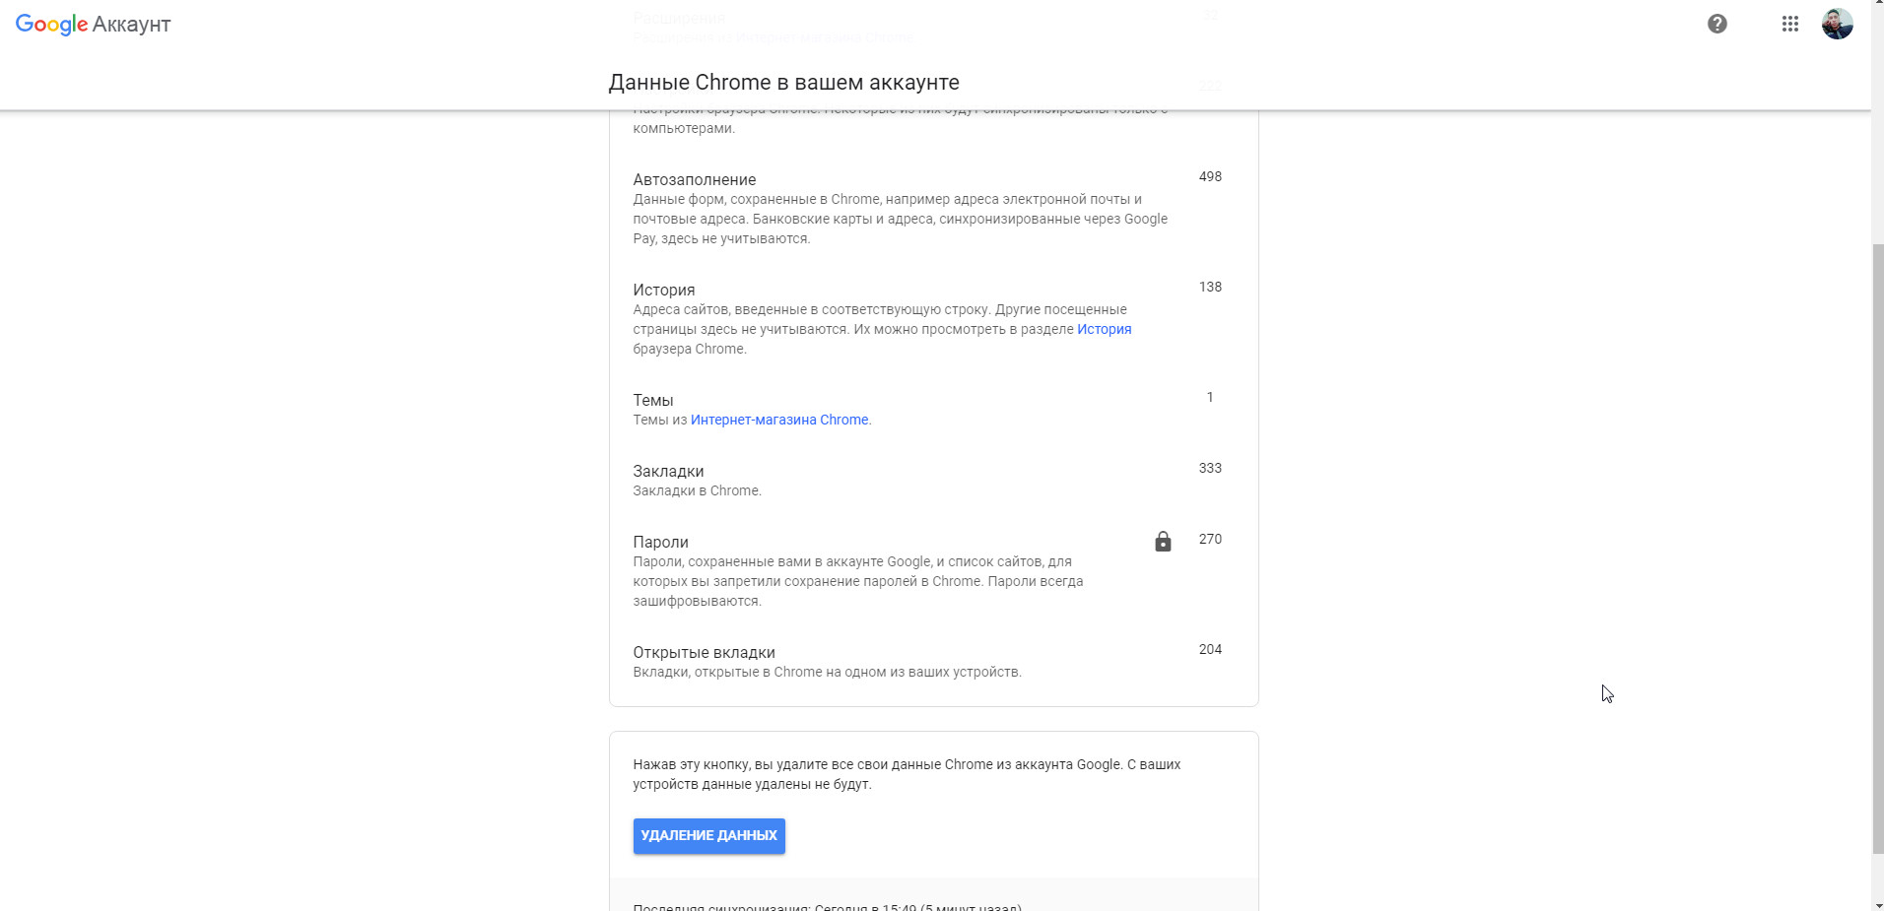Viewport: 1884px width, 911px height.
Task: Click the vertical scrollbar thumb
Action: click(1877, 548)
